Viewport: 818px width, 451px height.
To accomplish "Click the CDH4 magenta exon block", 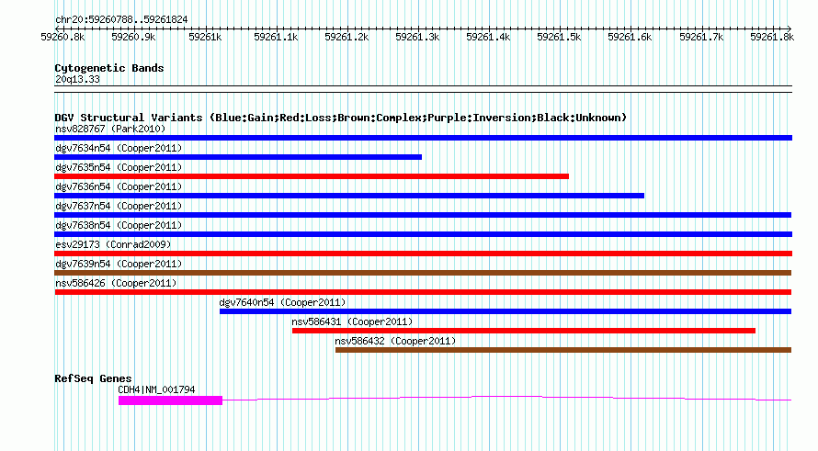I will click(x=171, y=400).
